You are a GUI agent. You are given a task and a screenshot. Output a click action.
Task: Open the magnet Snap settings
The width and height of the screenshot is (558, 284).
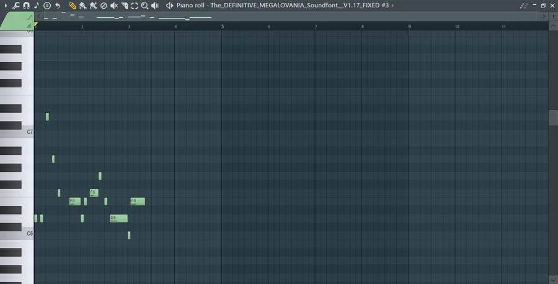click(x=26, y=6)
